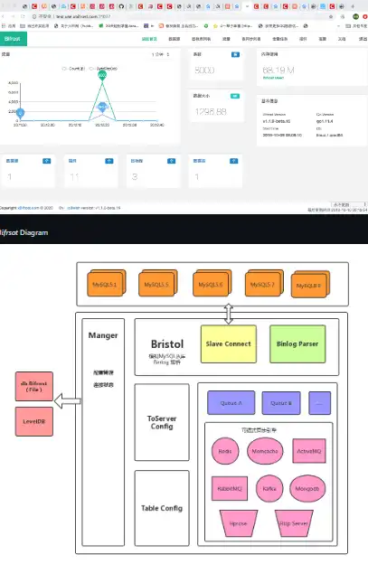Select the 5000 value on the count card
Image resolution: width=368 pixels, height=564 pixels.
204,70
